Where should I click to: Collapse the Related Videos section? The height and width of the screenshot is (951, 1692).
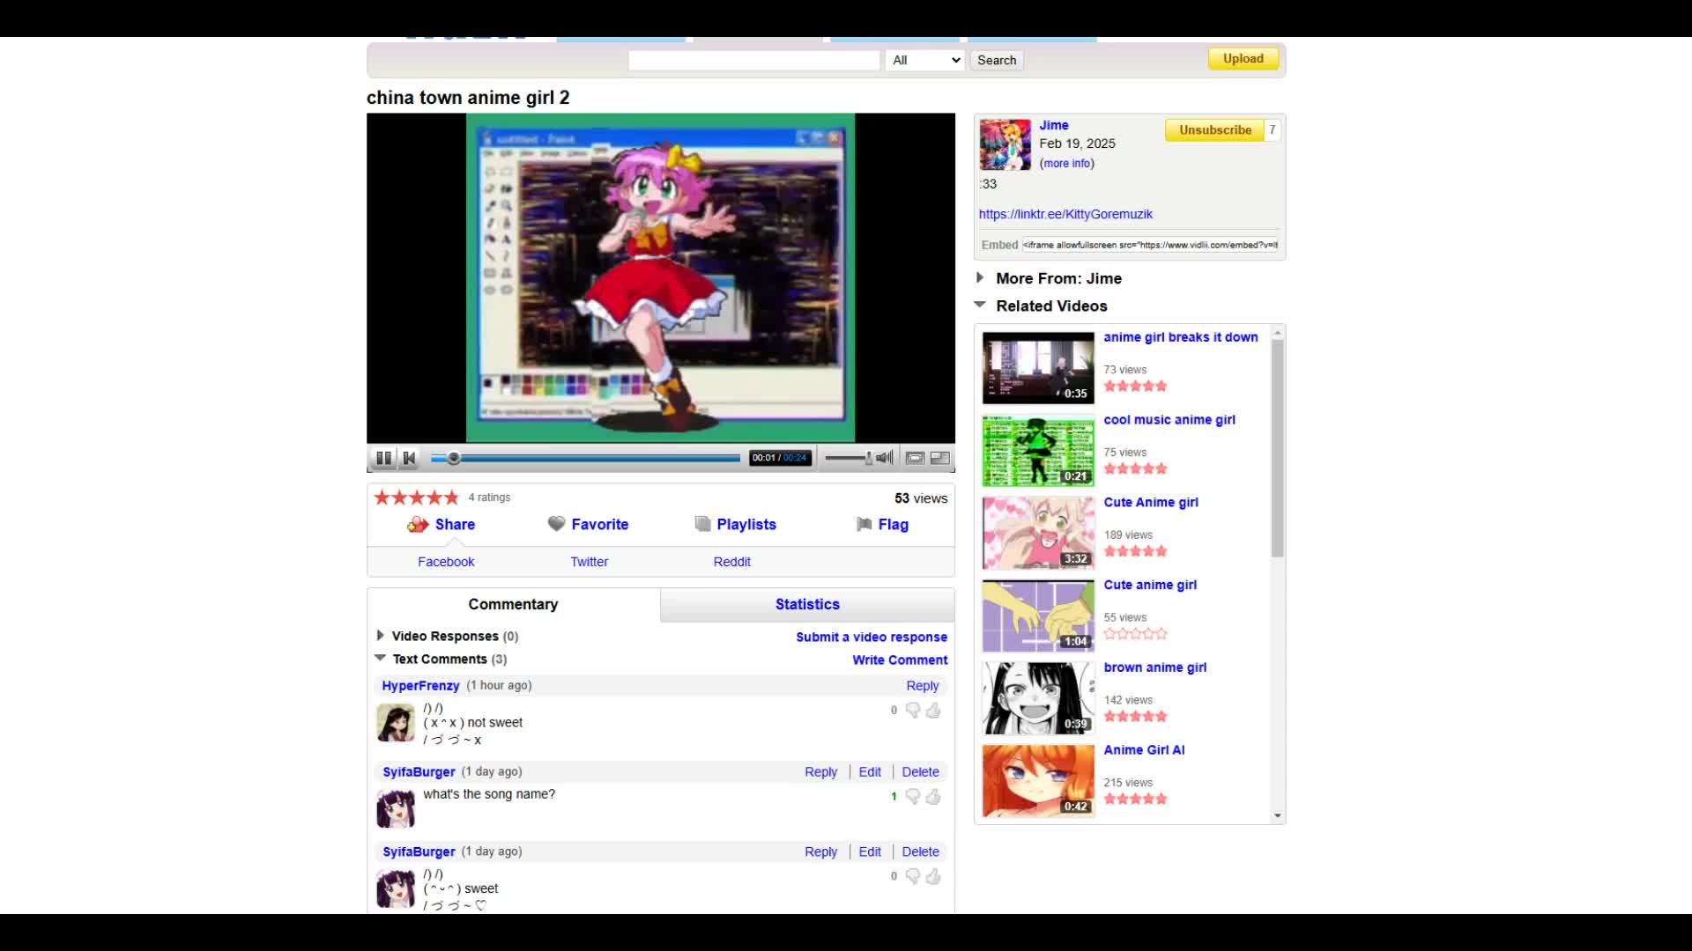click(980, 305)
